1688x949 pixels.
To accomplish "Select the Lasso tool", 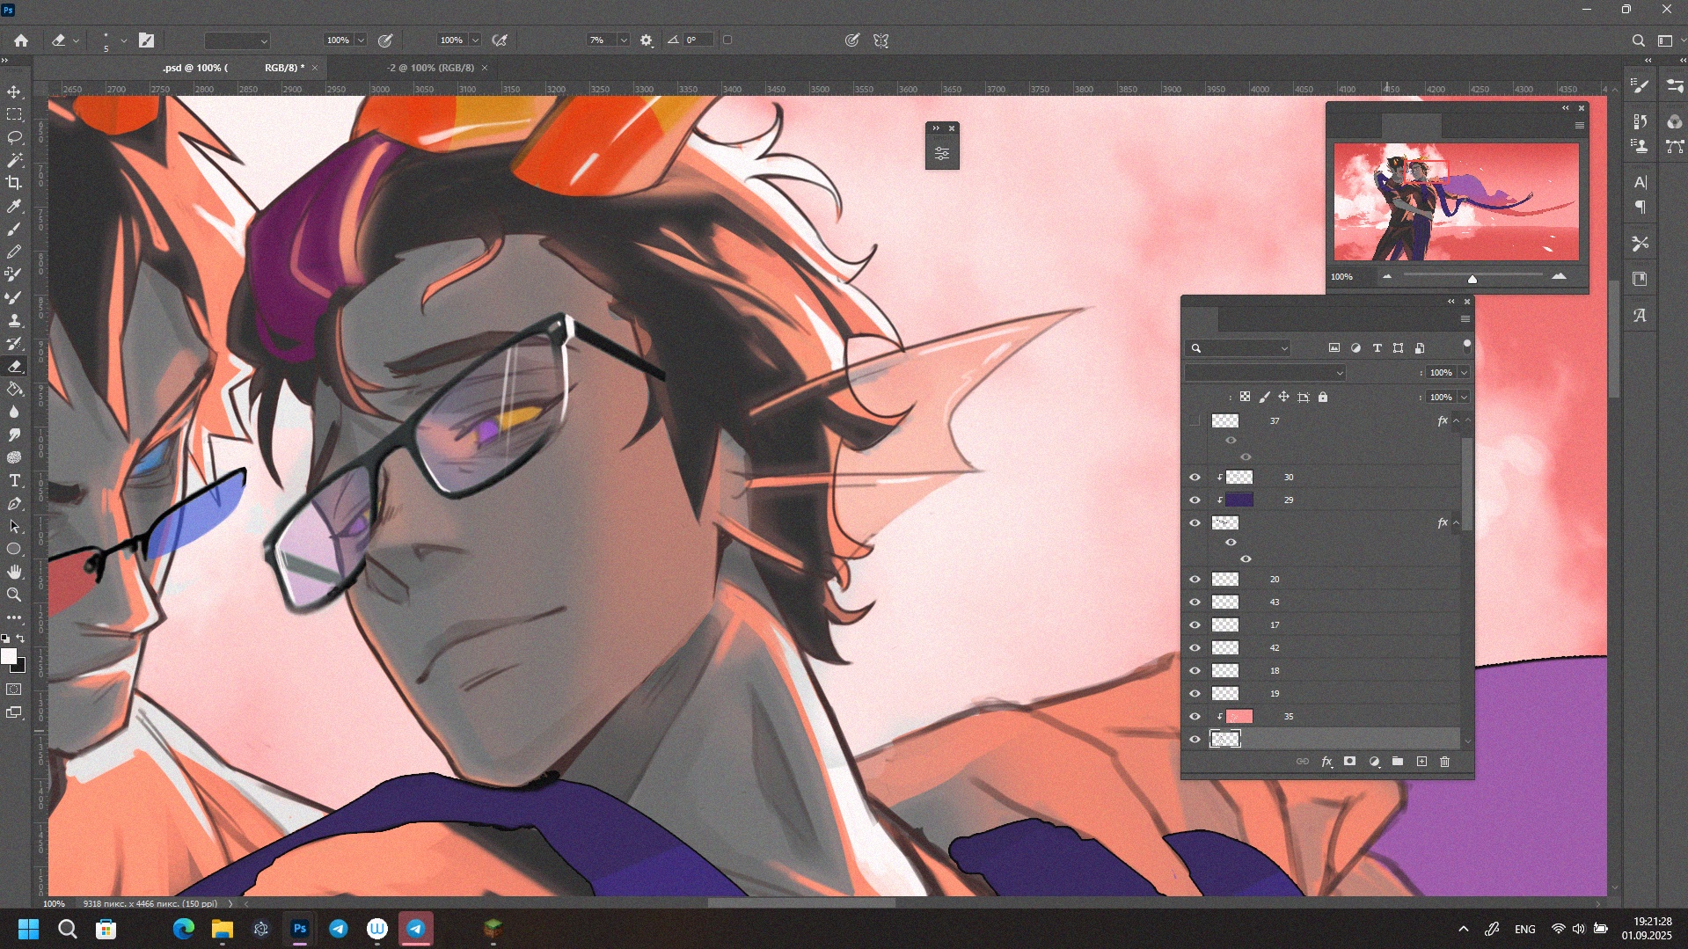I will [14, 138].
